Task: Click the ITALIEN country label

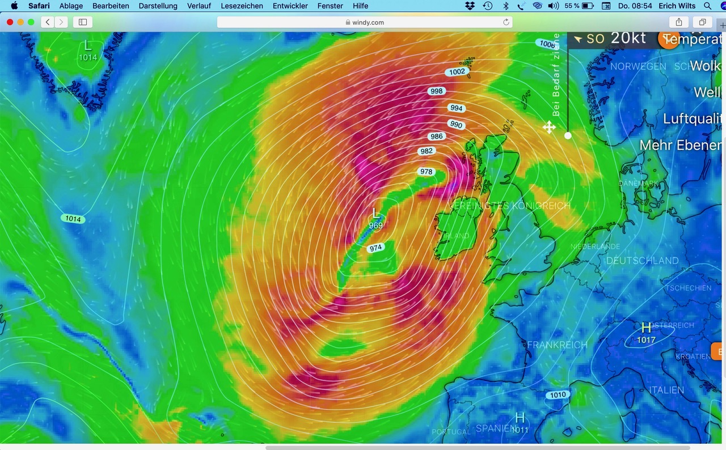Action: click(666, 390)
